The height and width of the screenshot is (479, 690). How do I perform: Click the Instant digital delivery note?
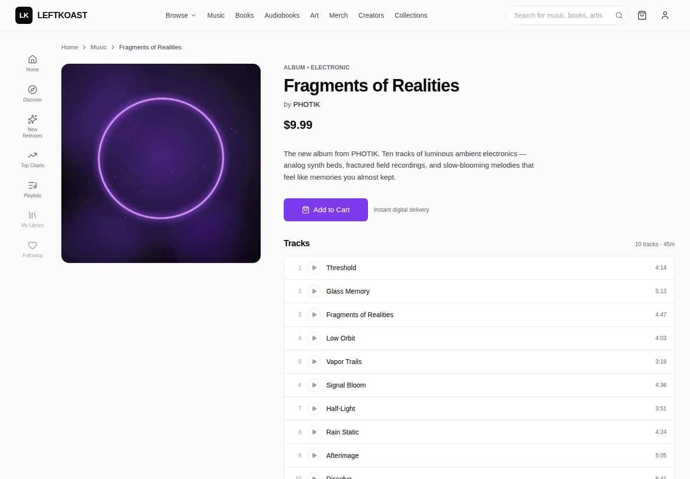[x=402, y=210]
